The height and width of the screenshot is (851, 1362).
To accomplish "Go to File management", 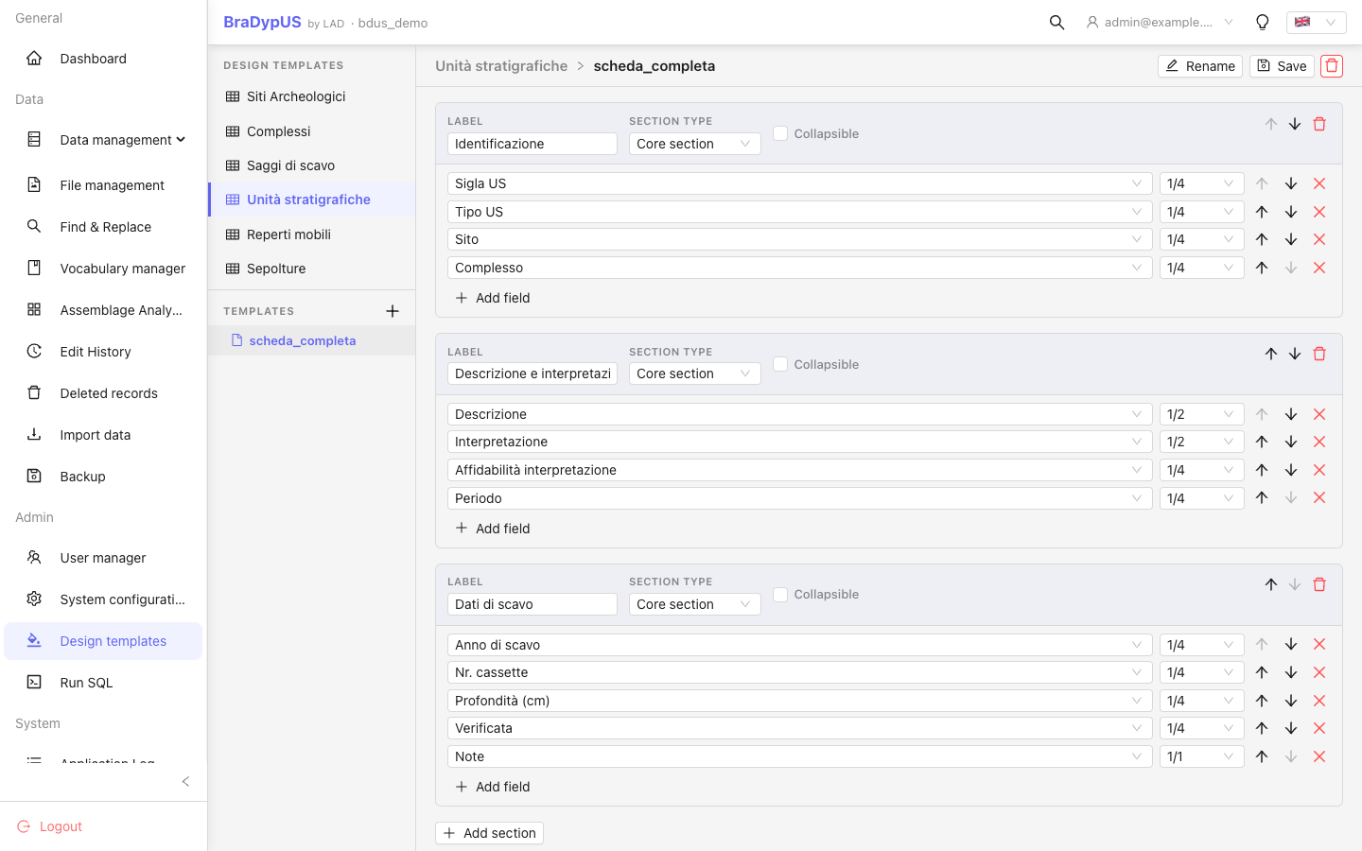I will 104,185.
